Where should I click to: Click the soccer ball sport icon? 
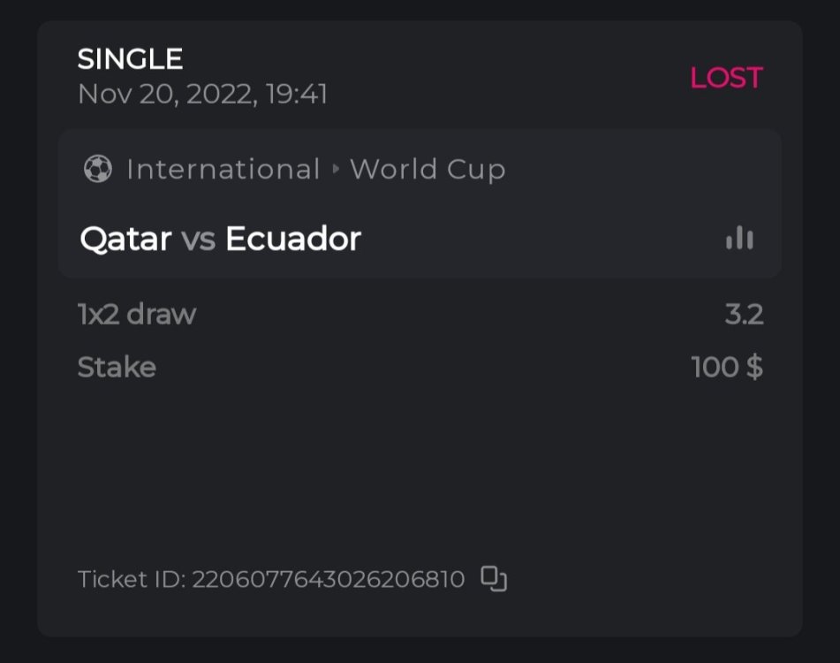click(x=97, y=169)
